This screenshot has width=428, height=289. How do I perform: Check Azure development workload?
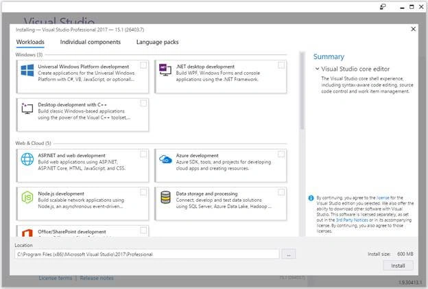281,154
